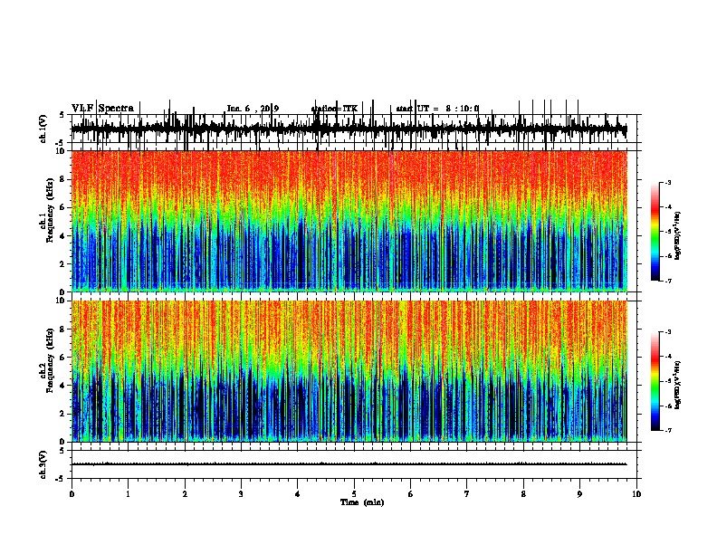Click the "4" kHz tick on ch.1 frequency axis
Image resolution: width=717 pixels, height=554 pixels.
coord(63,236)
